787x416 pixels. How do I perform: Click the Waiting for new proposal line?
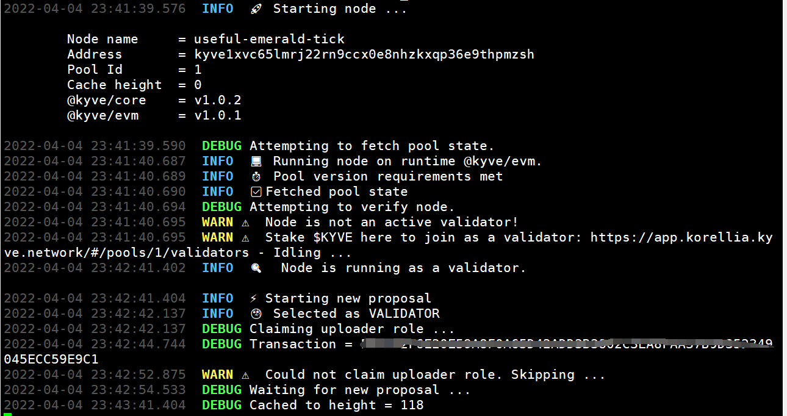(x=360, y=390)
